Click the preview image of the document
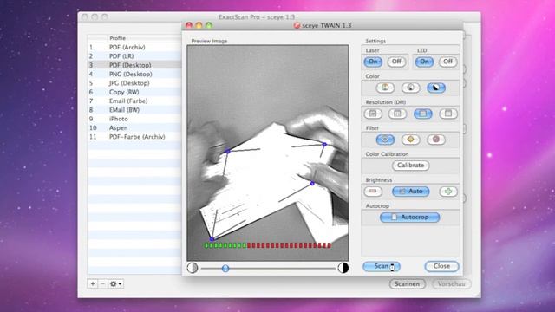Screen dimensions: 555x312 pos(268,153)
